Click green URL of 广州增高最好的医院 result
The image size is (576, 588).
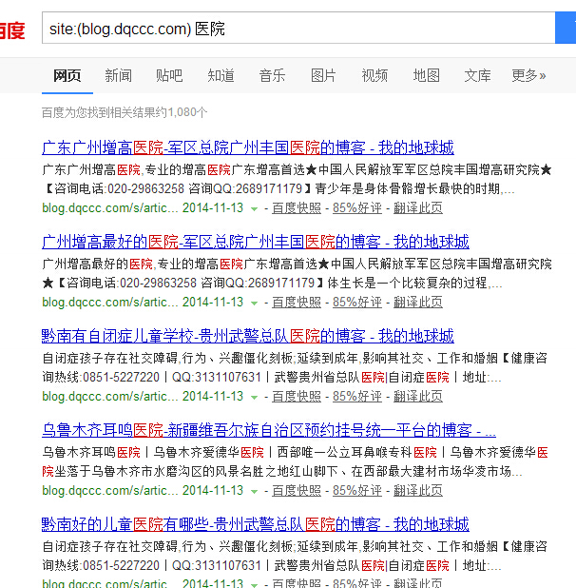click(x=110, y=302)
